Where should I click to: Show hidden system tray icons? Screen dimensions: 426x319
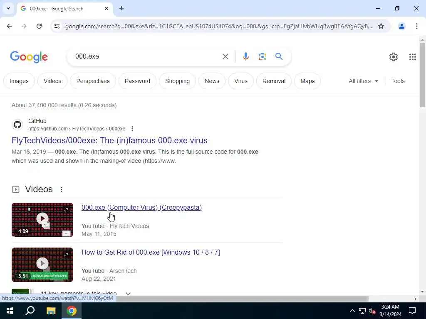pos(352,311)
